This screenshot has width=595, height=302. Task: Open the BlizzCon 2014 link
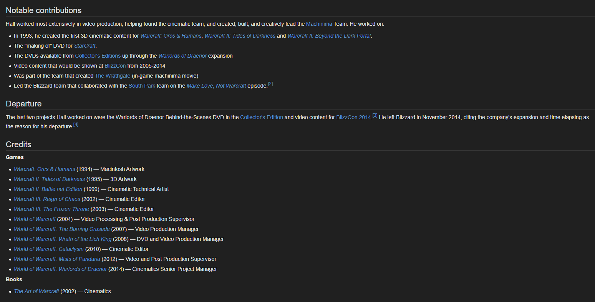[354, 117]
